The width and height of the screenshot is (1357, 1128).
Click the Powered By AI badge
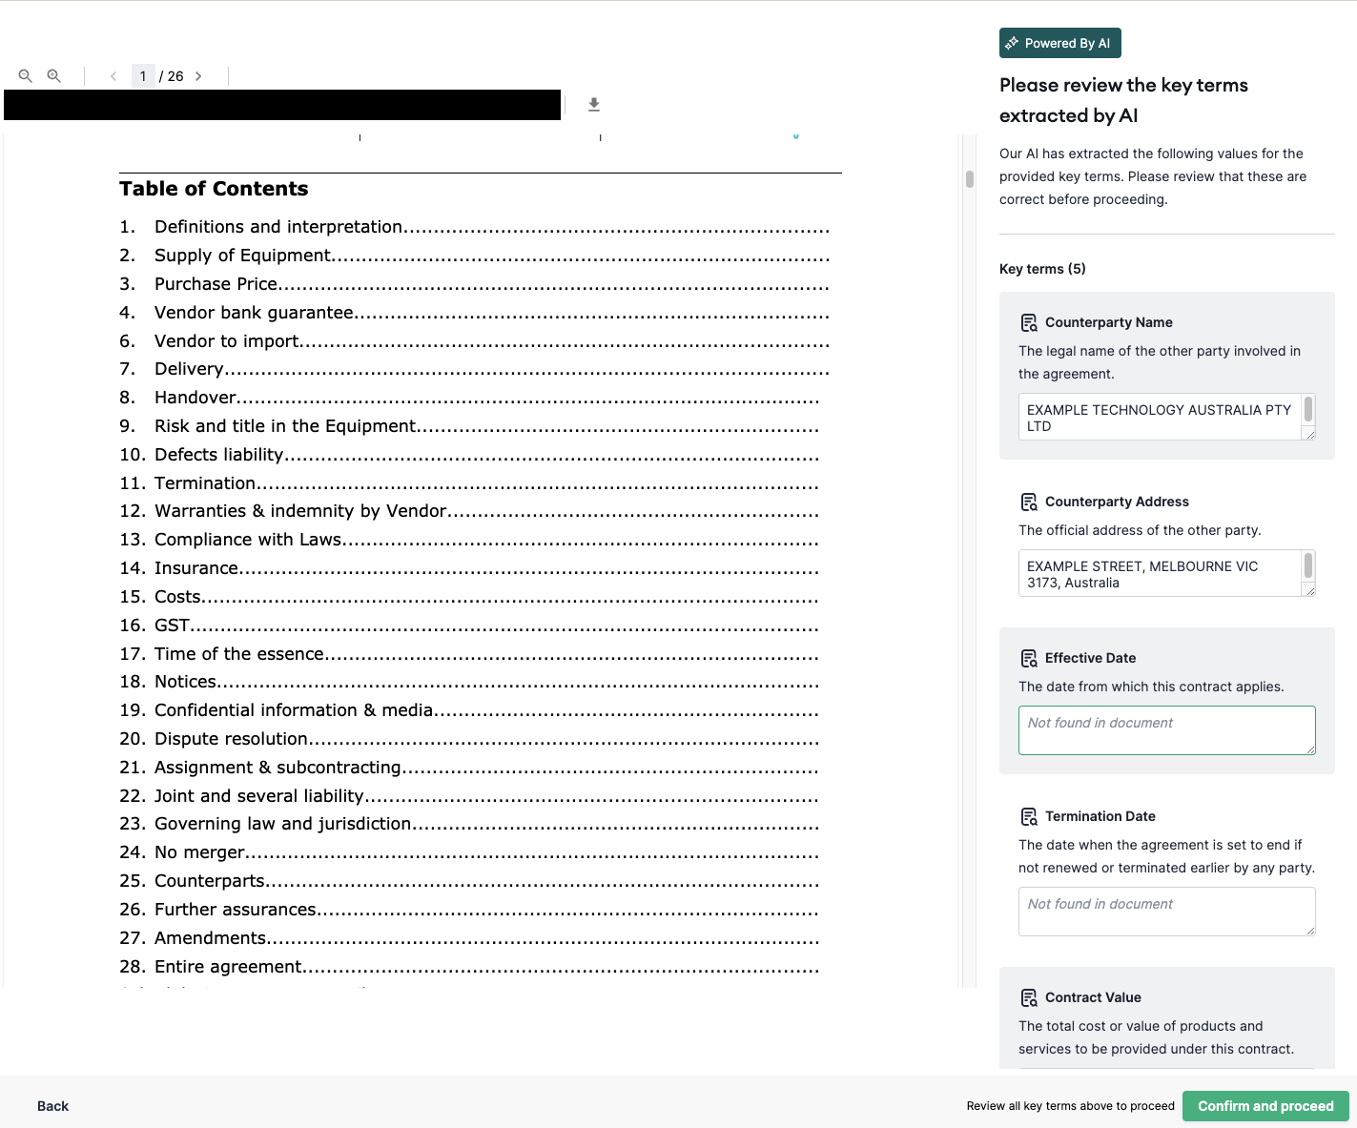coord(1060,43)
